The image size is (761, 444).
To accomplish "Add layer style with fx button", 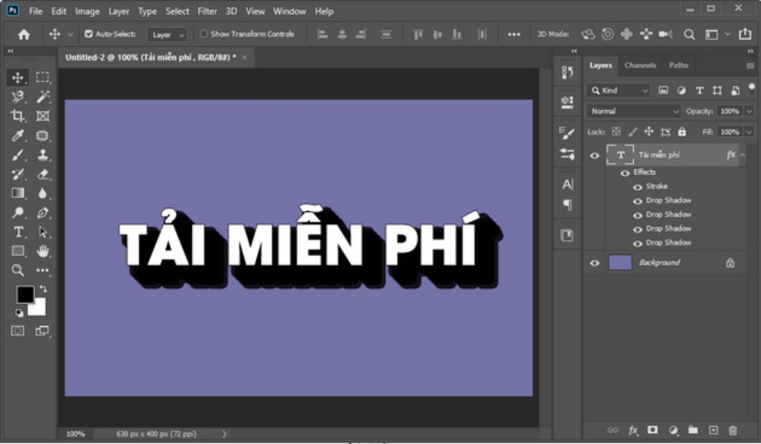I will pyautogui.click(x=633, y=430).
